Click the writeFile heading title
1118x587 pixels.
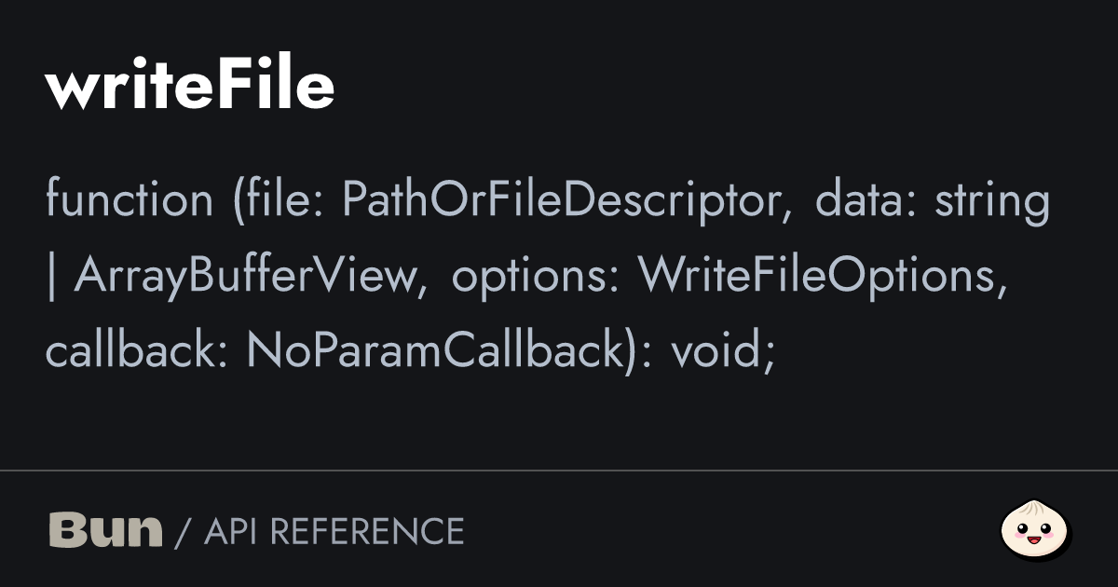point(189,87)
